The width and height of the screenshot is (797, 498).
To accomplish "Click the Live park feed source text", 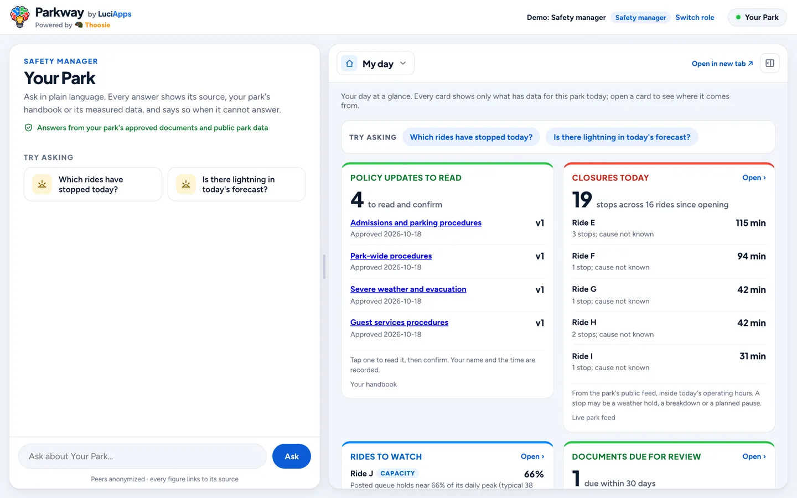I will click(593, 418).
